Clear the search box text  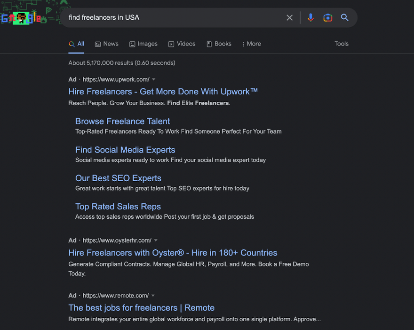coord(289,18)
